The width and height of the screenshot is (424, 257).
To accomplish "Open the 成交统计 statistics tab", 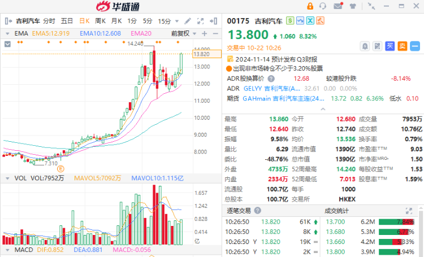I will tap(336, 211).
